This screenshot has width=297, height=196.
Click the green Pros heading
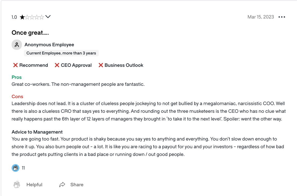(16, 77)
